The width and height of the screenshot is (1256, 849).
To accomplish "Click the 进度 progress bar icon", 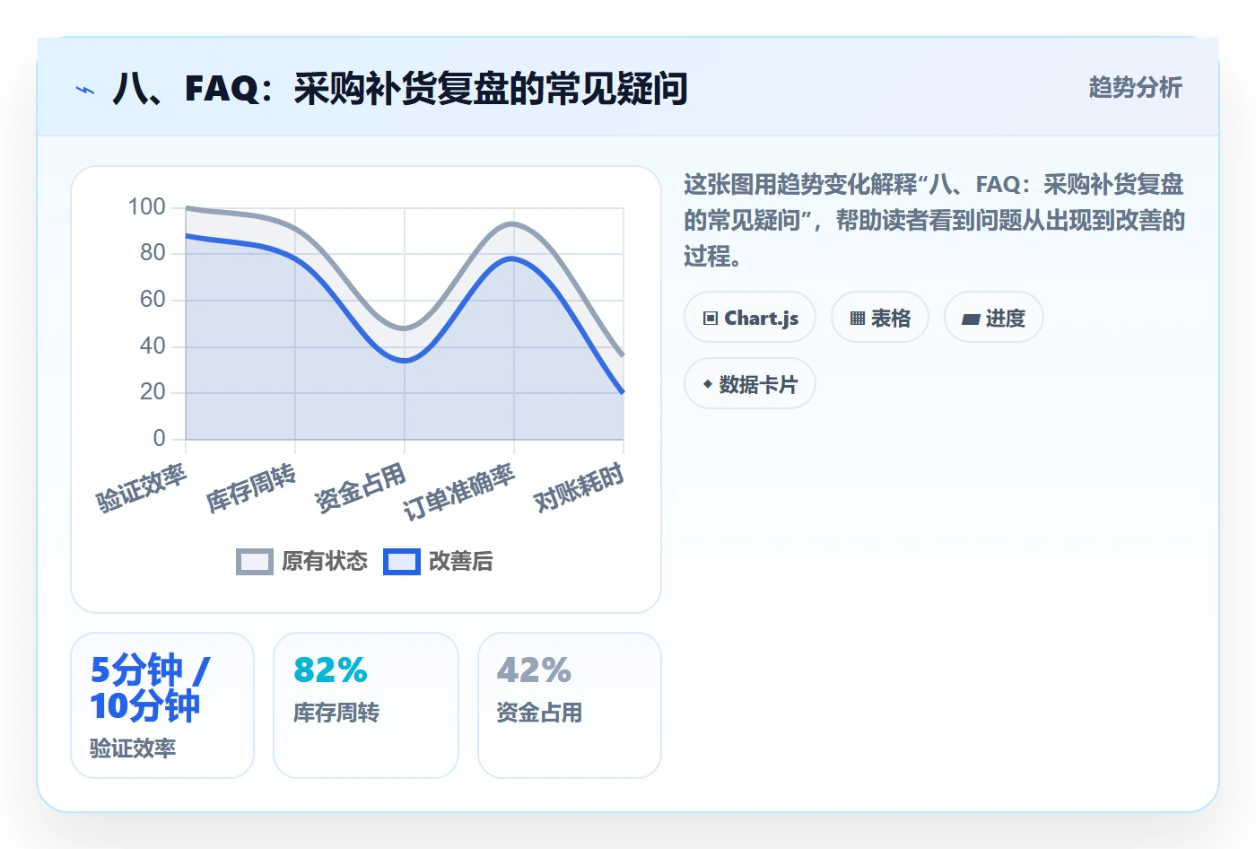I will [x=971, y=319].
